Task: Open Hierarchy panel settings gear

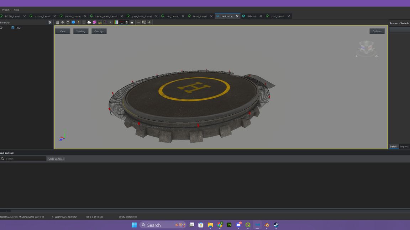Action: coord(50,22)
